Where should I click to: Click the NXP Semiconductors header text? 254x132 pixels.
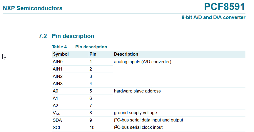[x=33, y=8]
